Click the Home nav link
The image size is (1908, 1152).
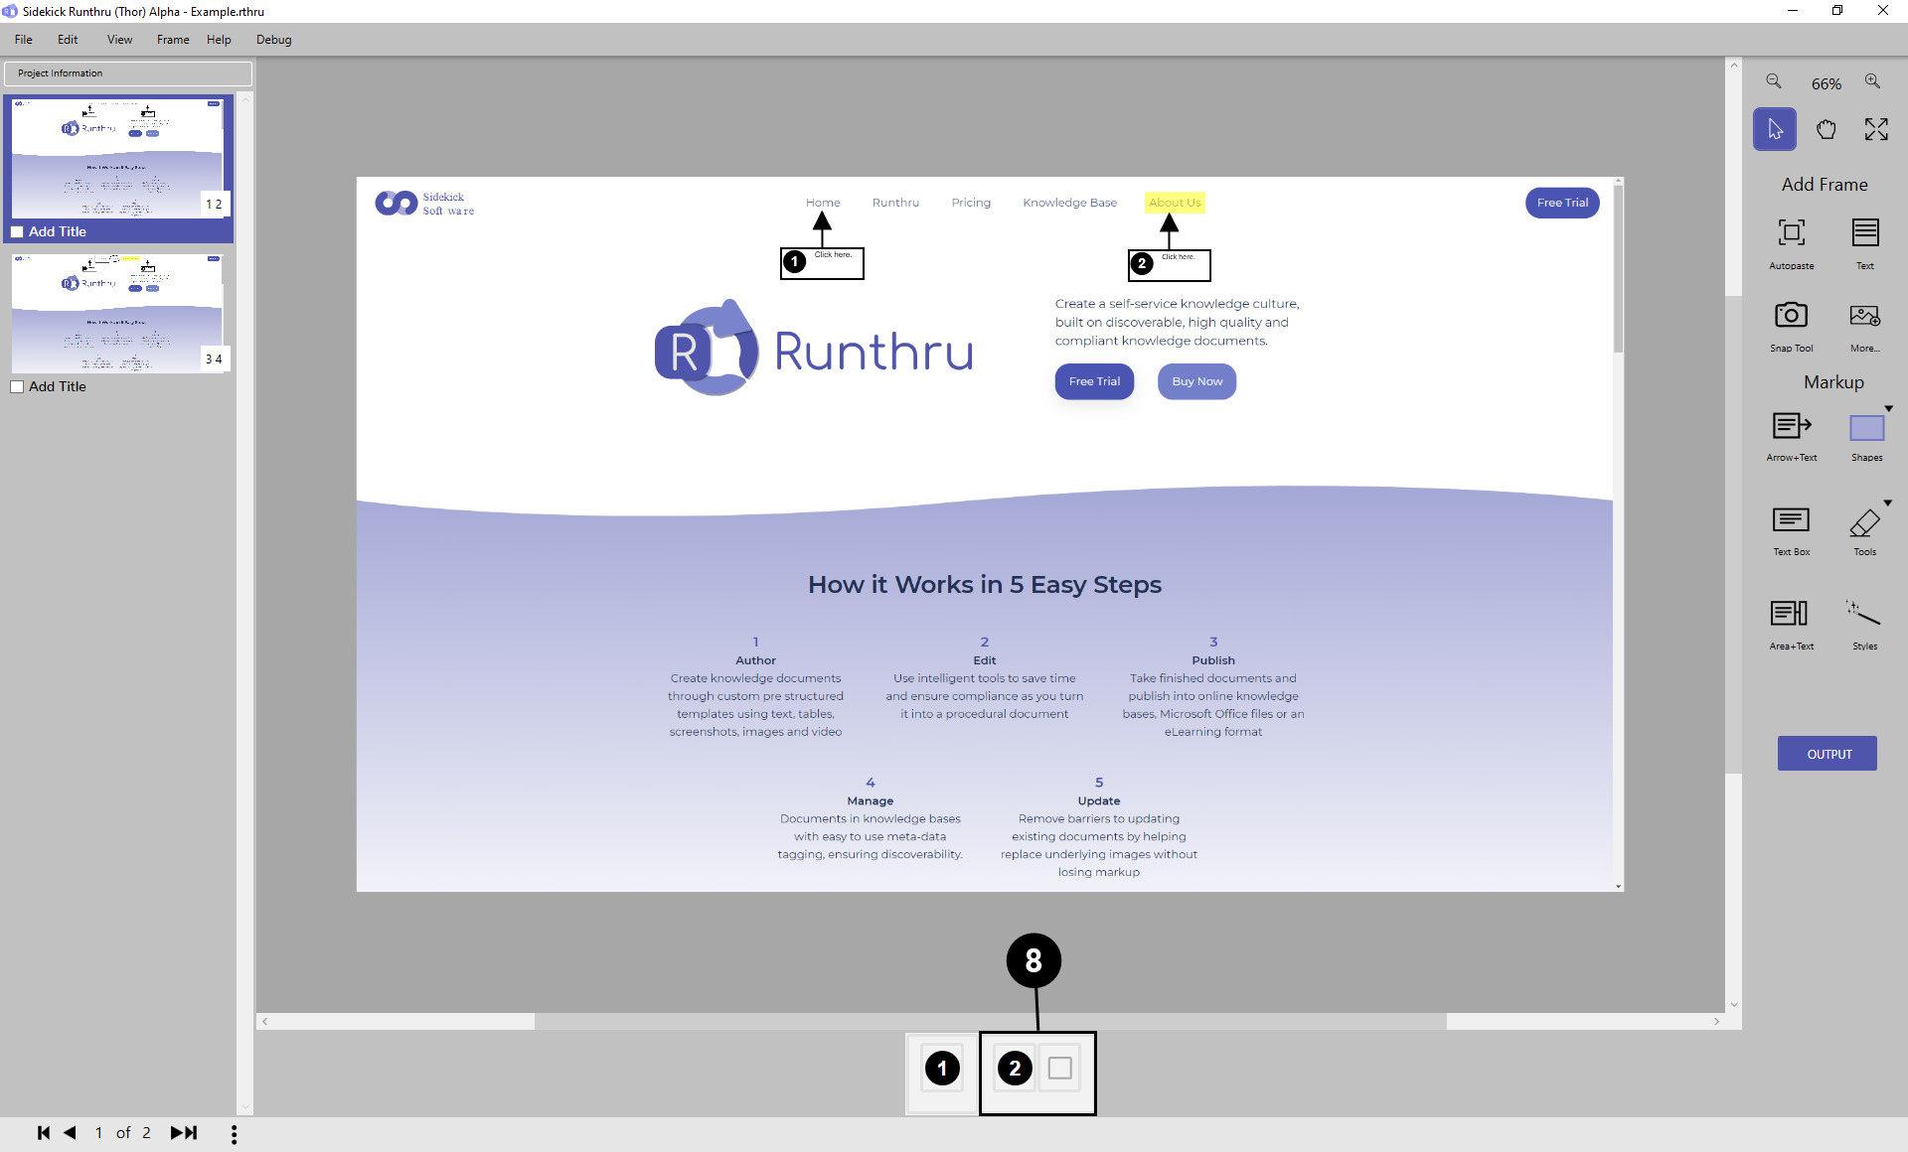click(x=823, y=203)
